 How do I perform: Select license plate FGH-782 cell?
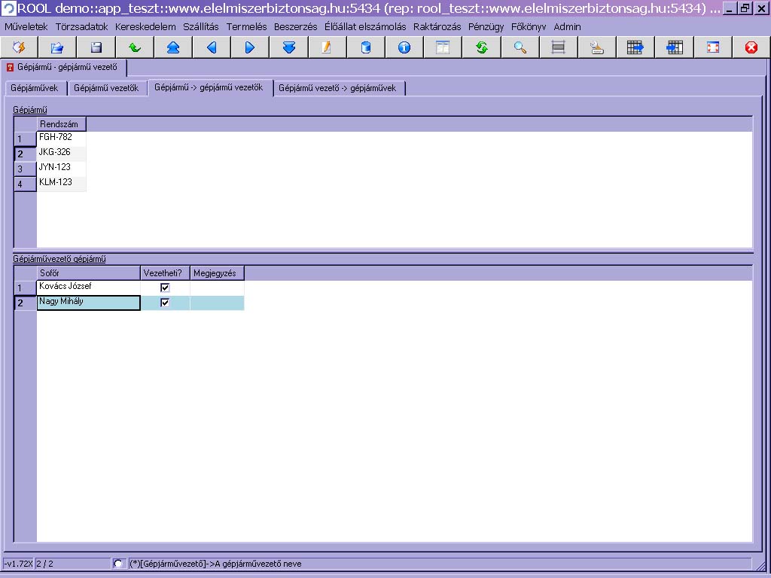tap(62, 138)
